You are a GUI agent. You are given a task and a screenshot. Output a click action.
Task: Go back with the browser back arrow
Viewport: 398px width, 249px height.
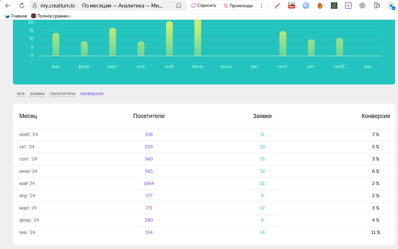click(x=8, y=5)
